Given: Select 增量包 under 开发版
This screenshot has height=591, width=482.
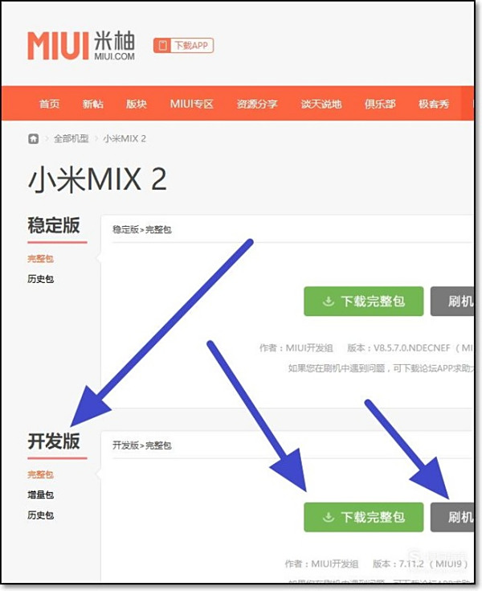Looking at the screenshot, I should point(40,495).
